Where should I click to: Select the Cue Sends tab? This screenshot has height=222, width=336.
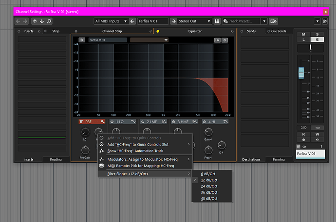click(279, 31)
